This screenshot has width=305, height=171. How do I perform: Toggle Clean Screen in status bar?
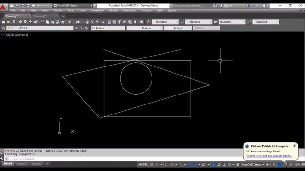point(297,165)
